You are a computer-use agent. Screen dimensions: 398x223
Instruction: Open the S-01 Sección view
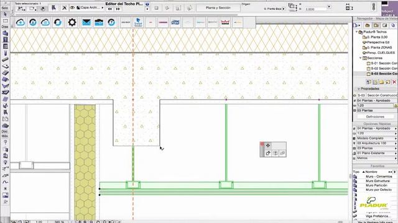(382, 63)
